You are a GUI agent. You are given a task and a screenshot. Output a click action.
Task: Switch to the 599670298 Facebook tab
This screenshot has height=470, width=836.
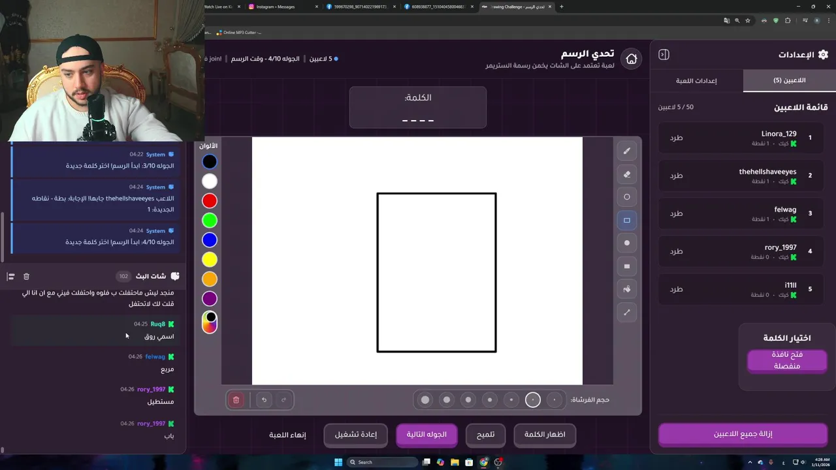click(x=361, y=7)
